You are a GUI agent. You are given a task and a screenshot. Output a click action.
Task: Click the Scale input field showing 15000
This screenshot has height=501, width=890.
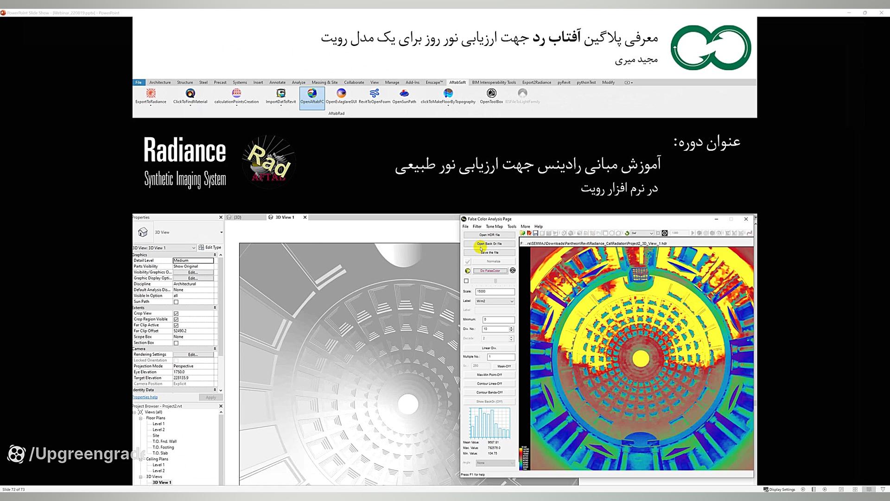495,292
